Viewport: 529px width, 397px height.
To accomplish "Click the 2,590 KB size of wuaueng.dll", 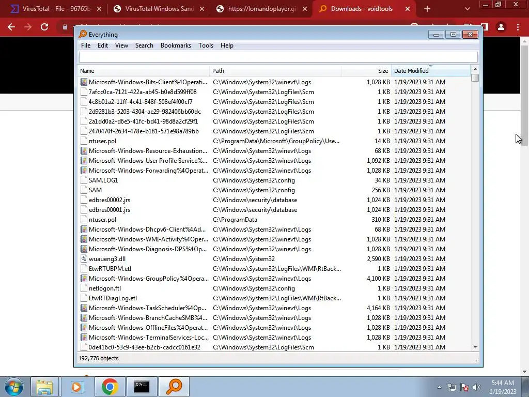I will pos(378,259).
